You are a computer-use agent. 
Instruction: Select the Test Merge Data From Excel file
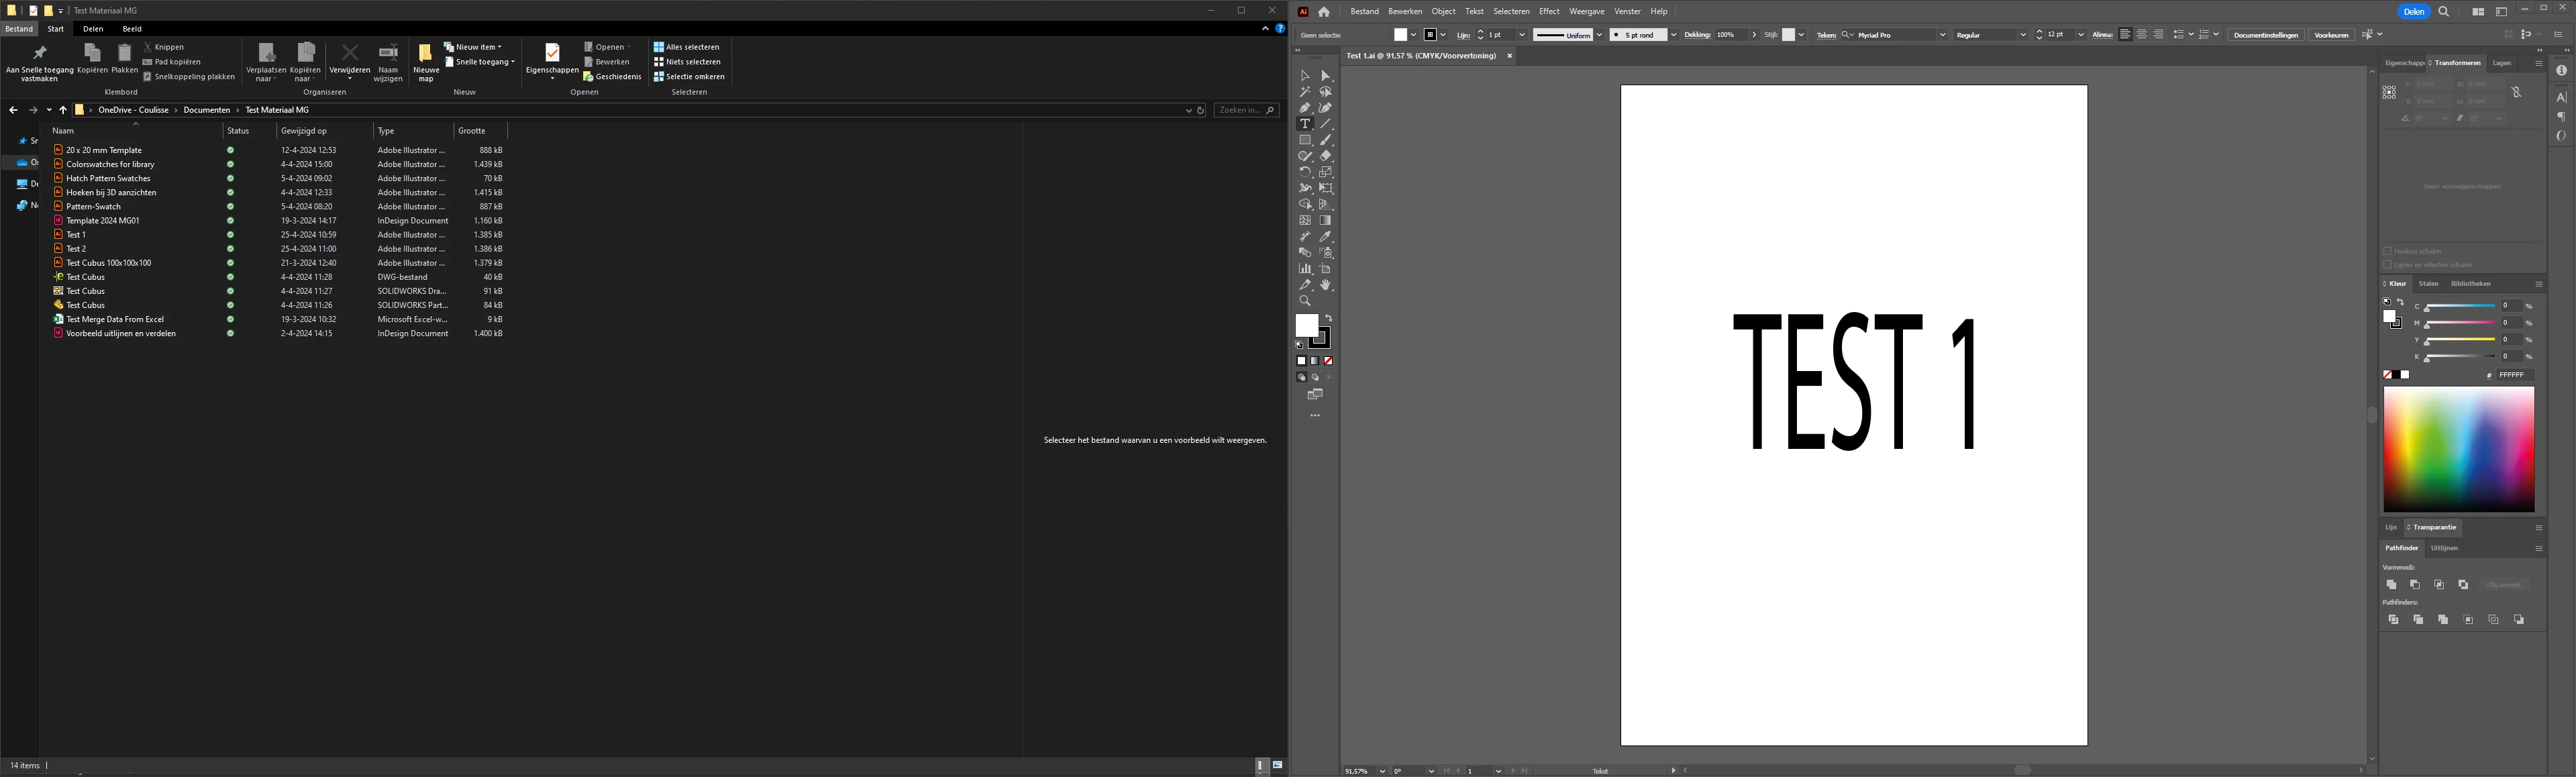tap(115, 319)
